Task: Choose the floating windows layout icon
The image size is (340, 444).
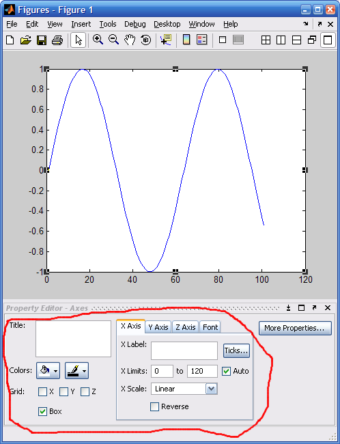Action: click(312, 40)
